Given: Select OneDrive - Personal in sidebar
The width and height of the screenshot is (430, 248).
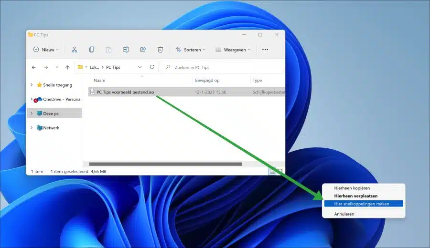Looking at the screenshot, I should [x=62, y=99].
